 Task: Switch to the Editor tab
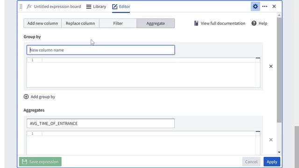point(121,7)
